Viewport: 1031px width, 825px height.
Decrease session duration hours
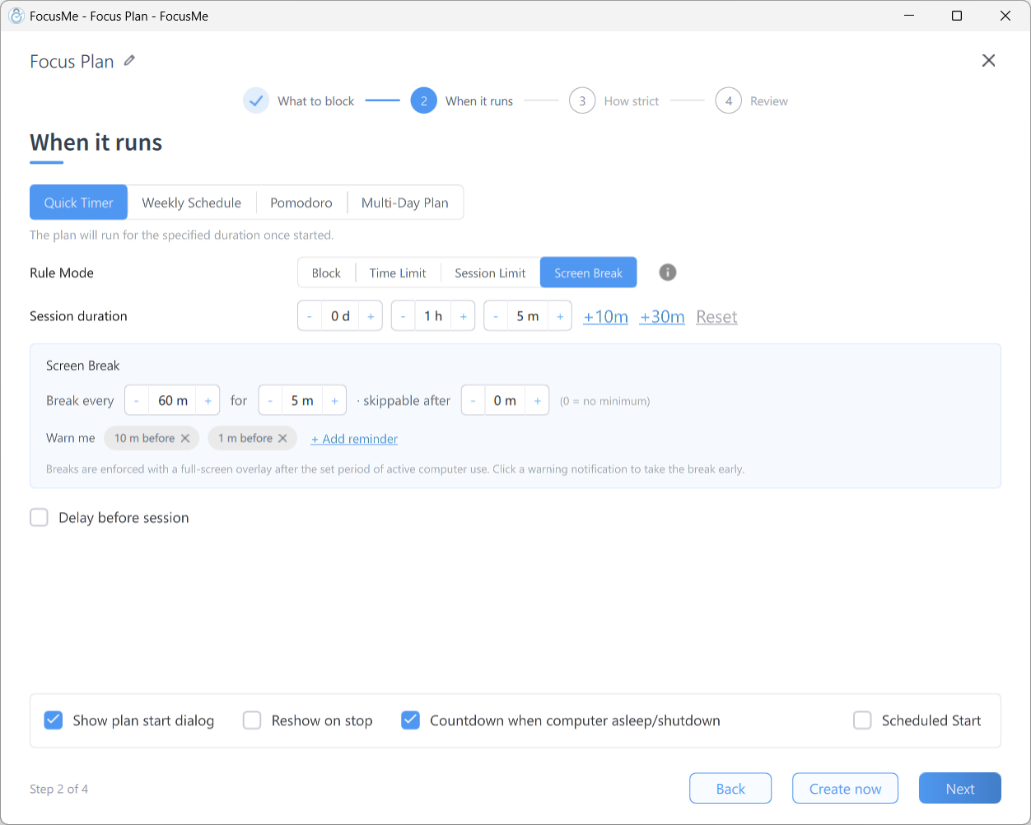pos(403,316)
